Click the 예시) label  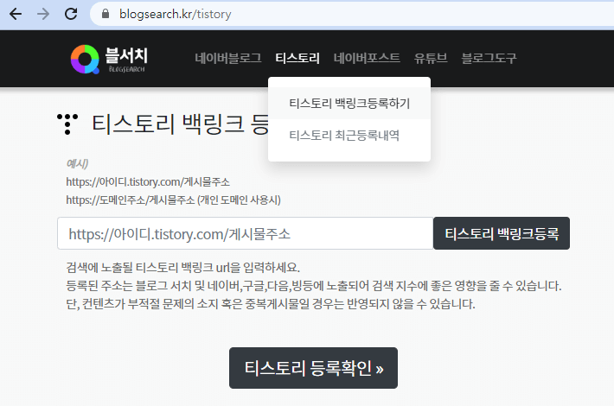pos(77,163)
